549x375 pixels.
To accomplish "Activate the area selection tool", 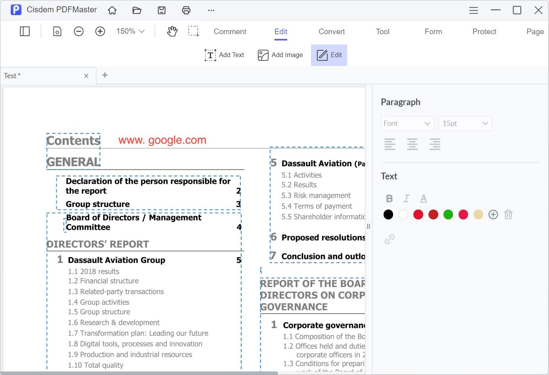I will pos(194,31).
